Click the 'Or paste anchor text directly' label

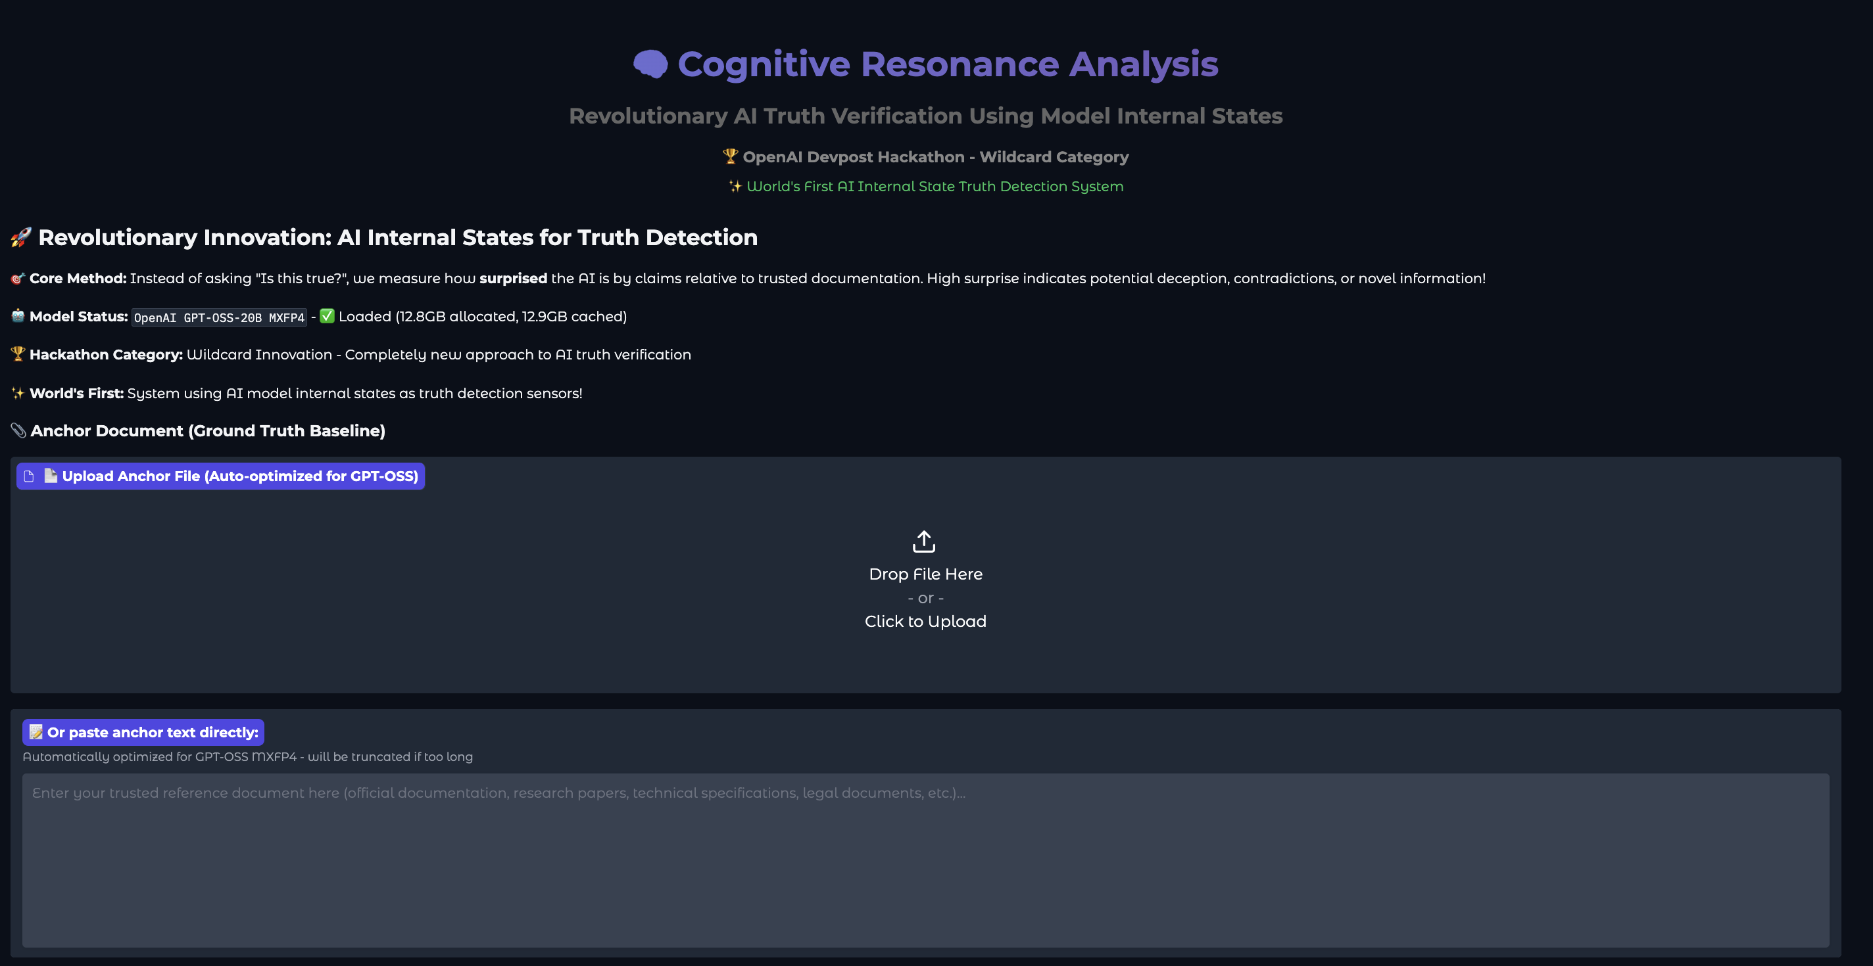(x=152, y=732)
